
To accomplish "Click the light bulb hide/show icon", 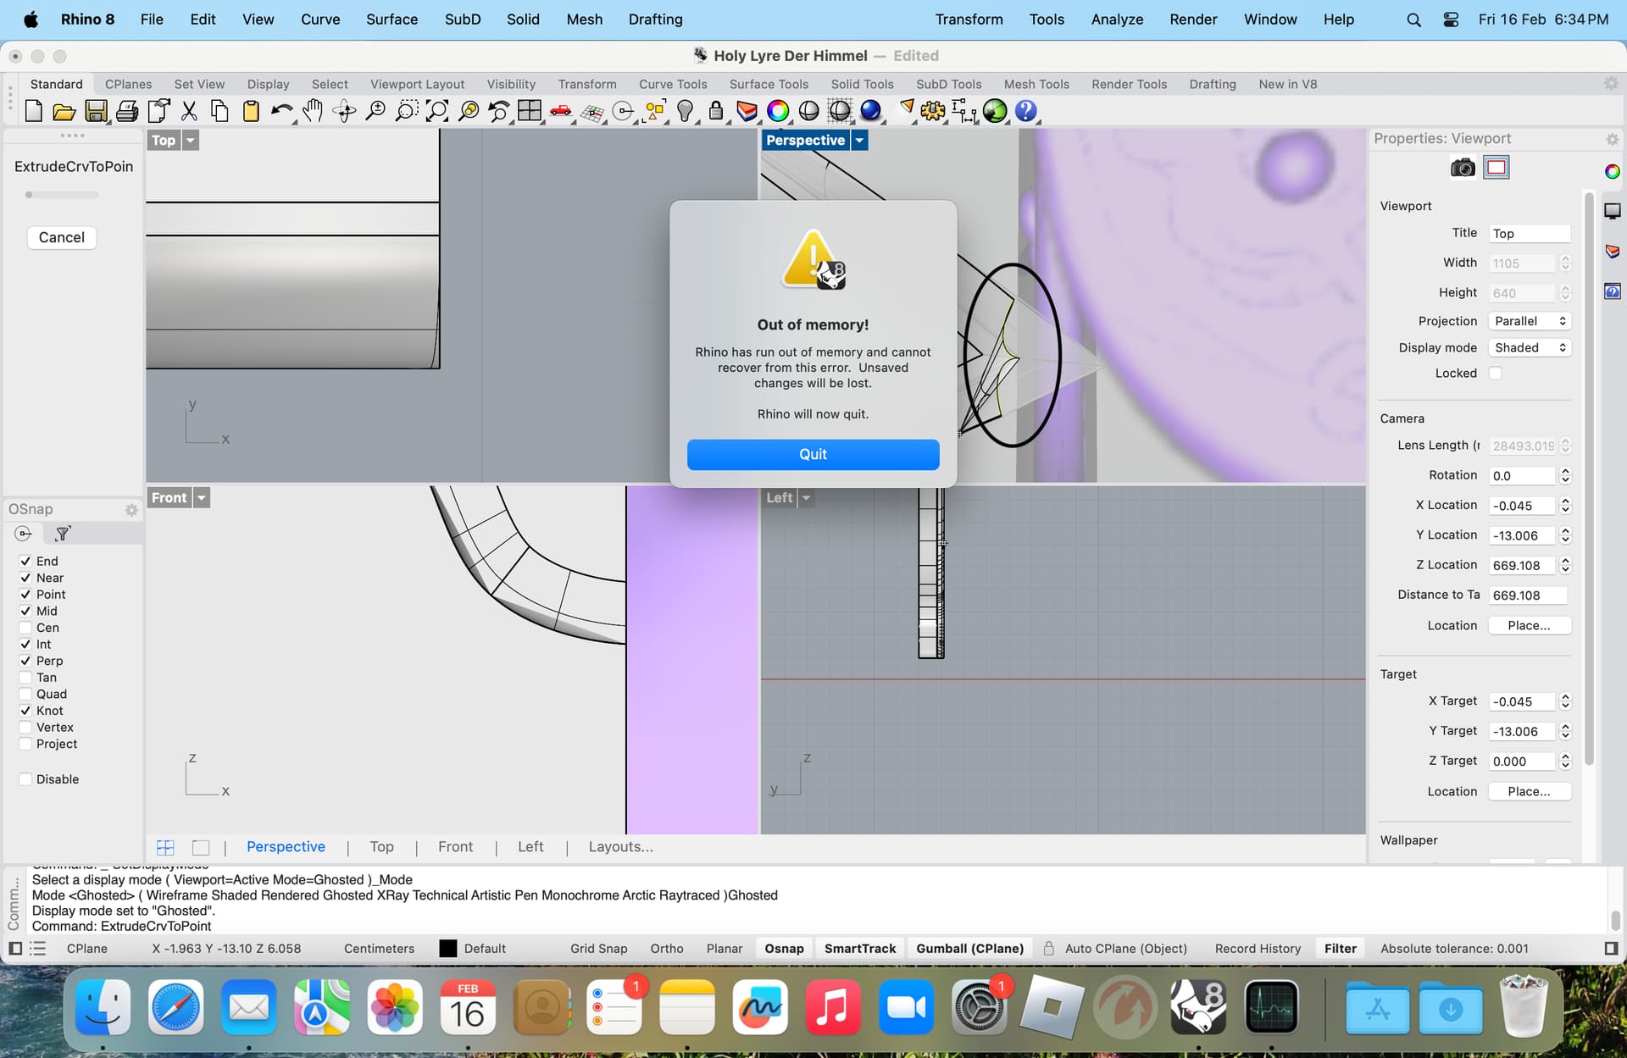I will 685,111.
